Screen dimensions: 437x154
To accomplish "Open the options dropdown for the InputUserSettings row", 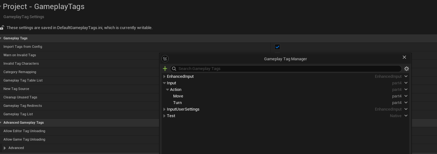I will tap(406, 109).
